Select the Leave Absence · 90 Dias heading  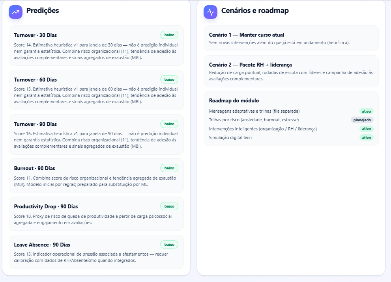pos(42,245)
